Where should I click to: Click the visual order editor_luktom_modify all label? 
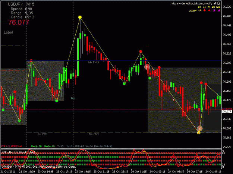[x=194, y=3]
